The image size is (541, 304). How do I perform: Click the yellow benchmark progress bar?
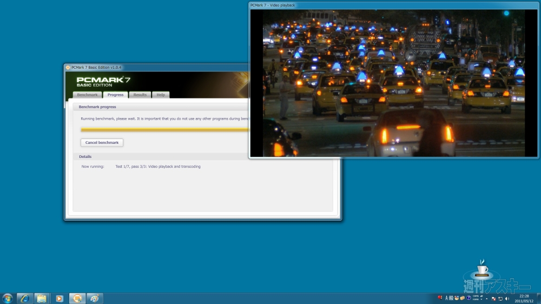(x=164, y=130)
